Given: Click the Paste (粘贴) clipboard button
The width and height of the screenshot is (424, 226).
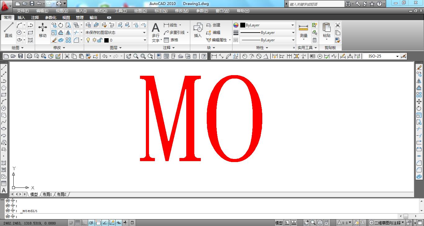Looking at the screenshot, I should pos(327,32).
